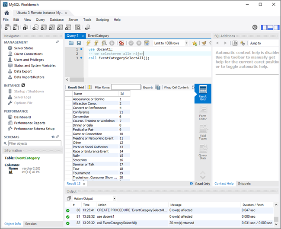Screen dimensions: 281x229
Task: Save snippet star icon
Action: pos(195,43)
